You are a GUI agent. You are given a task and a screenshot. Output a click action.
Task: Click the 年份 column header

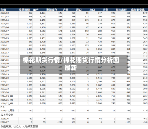pyautogui.click(x=3, y=10)
